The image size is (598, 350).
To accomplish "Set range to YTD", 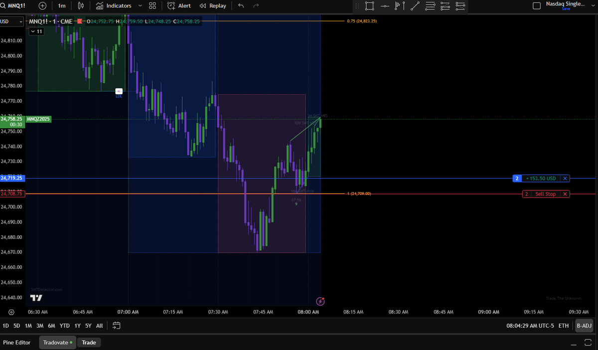I will tap(65, 326).
